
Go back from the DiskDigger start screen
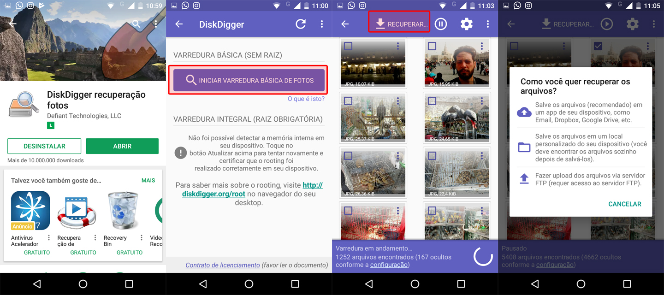pos(179,24)
